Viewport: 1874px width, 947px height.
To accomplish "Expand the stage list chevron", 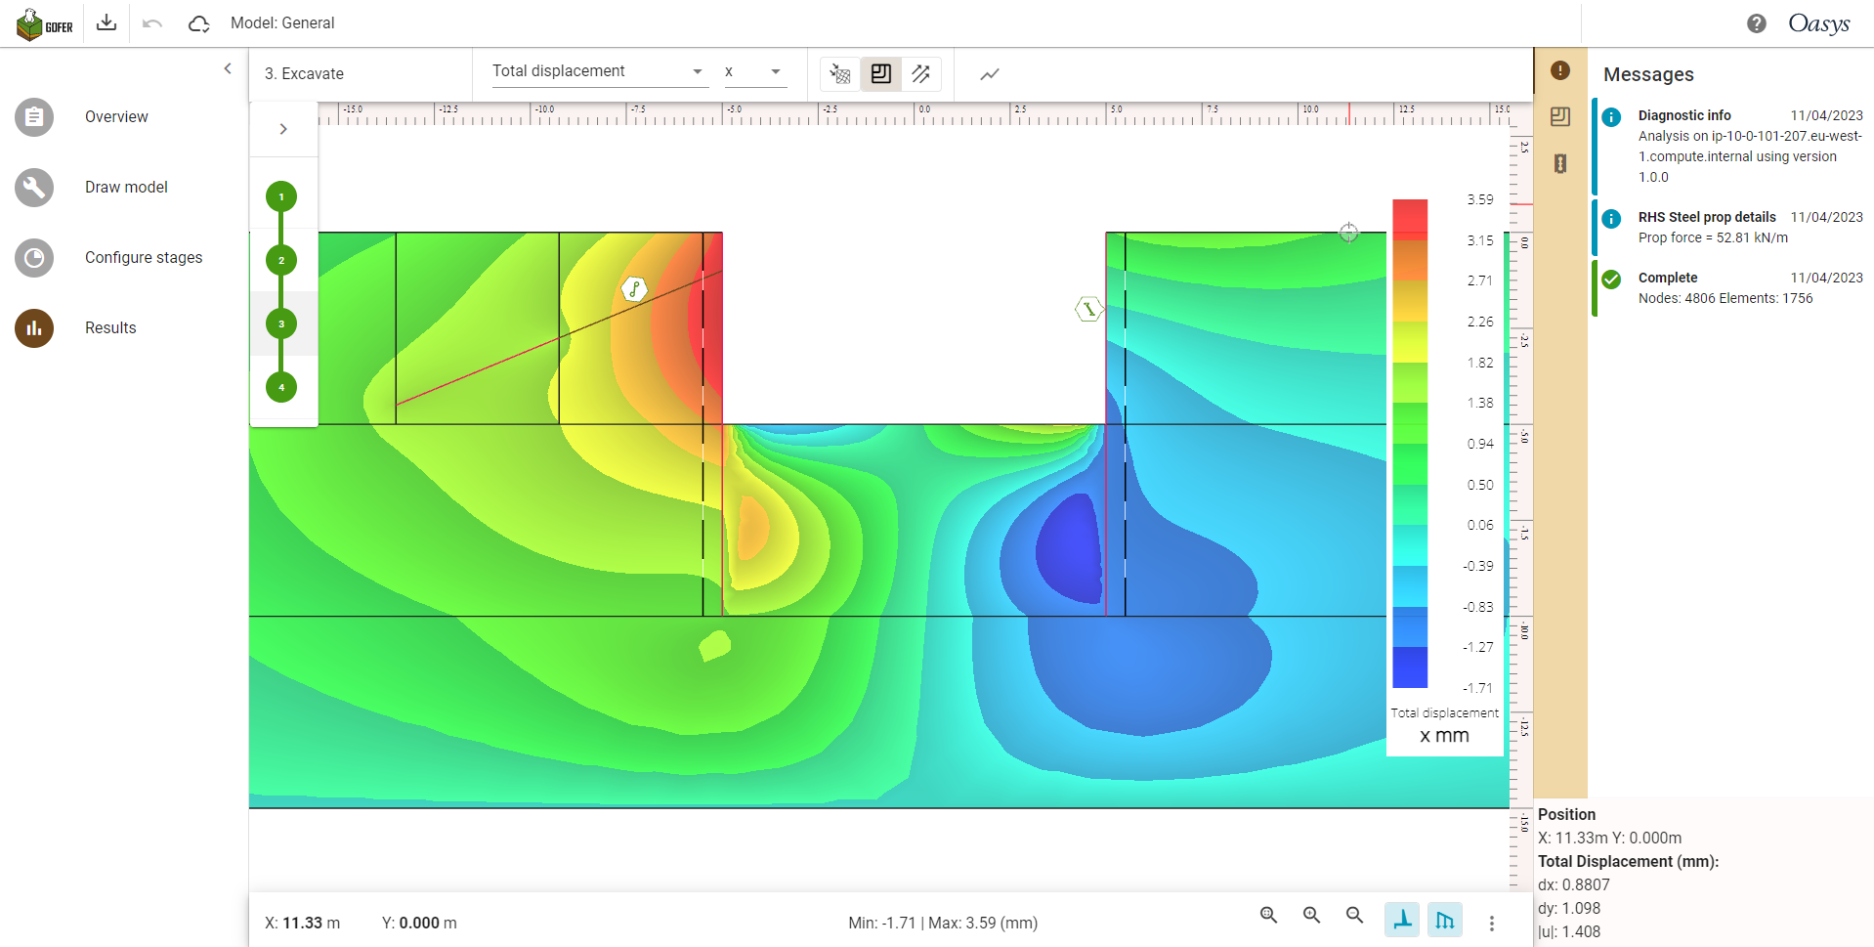I will coord(283,129).
